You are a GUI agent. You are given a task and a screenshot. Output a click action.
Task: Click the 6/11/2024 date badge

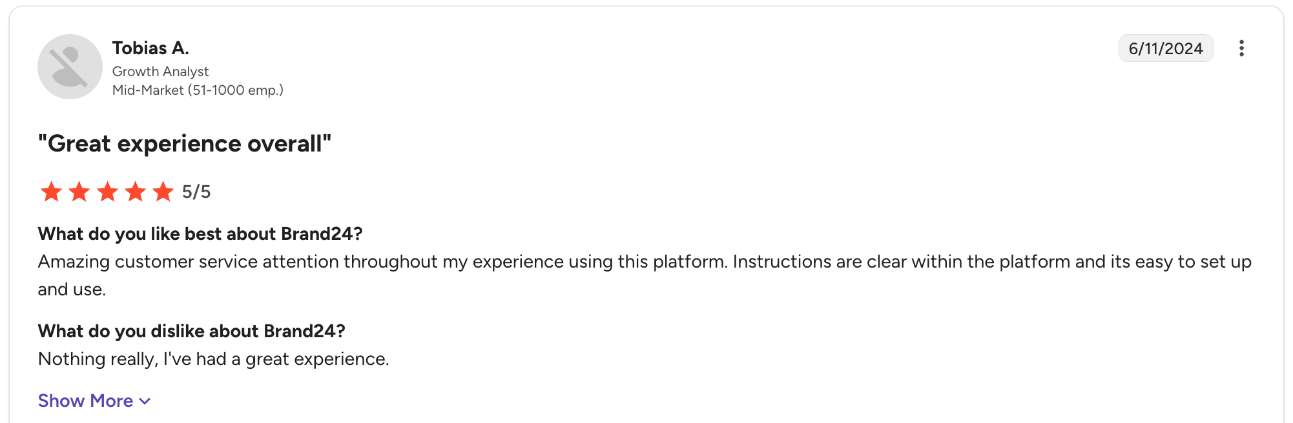(1166, 48)
